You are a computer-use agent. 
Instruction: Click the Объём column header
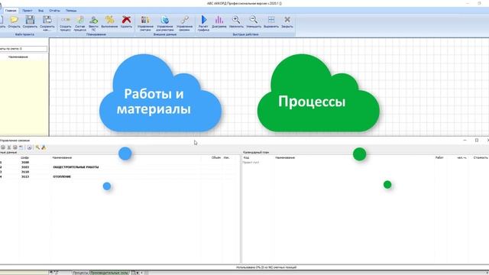pos(215,158)
